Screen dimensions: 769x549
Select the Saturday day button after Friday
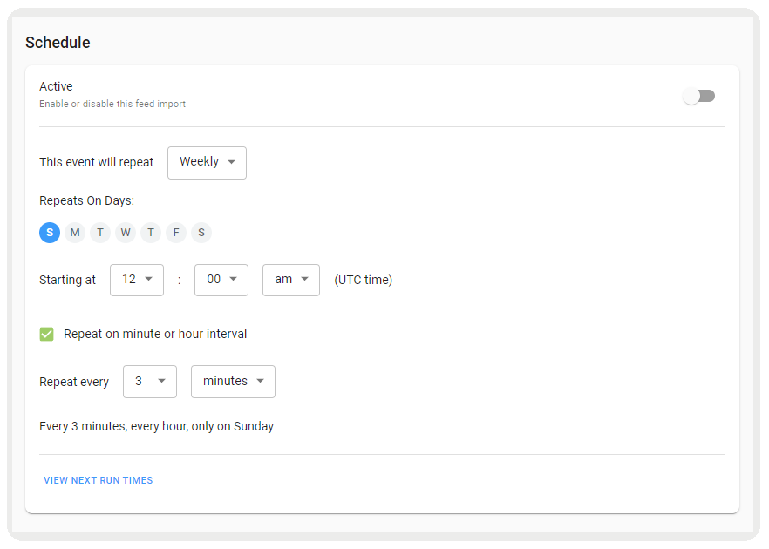[x=201, y=233]
